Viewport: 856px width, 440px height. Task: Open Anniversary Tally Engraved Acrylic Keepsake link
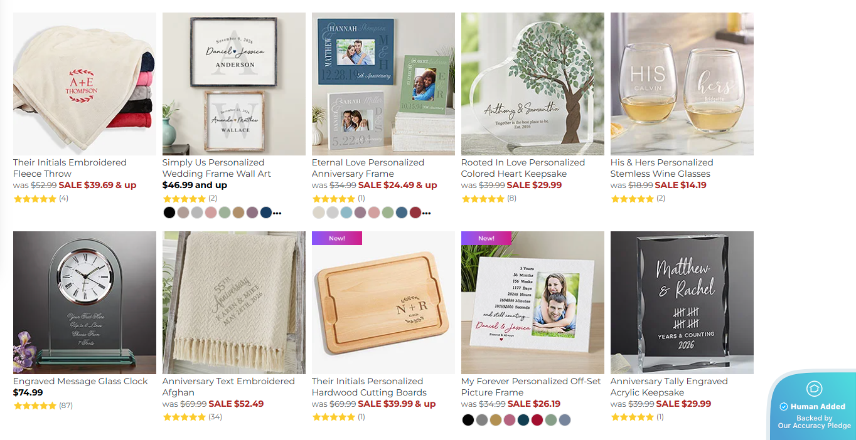tap(669, 387)
